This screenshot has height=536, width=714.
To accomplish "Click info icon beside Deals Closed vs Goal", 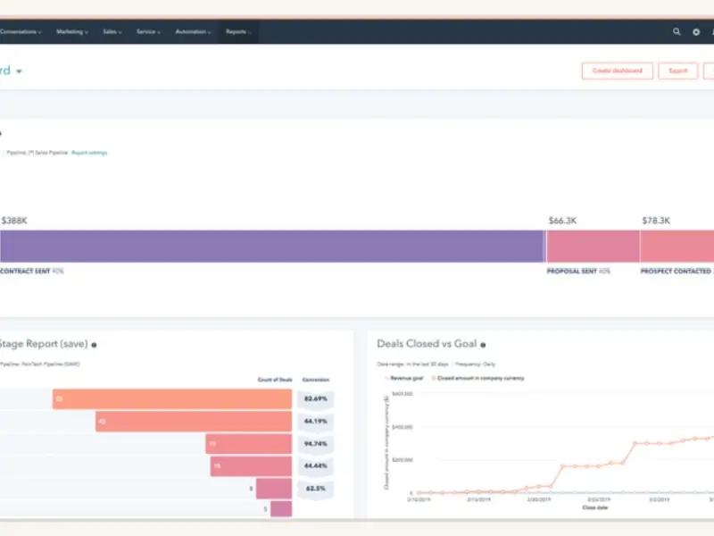I will [x=483, y=344].
